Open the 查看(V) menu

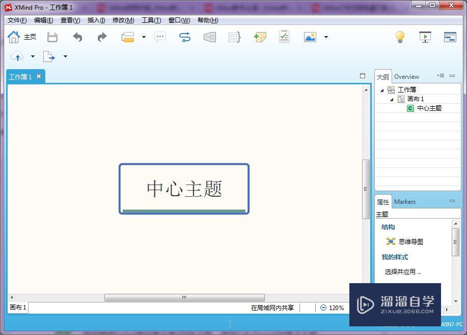pos(70,20)
